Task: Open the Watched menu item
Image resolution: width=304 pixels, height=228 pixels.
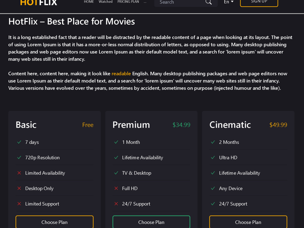Action: pyautogui.click(x=105, y=2)
